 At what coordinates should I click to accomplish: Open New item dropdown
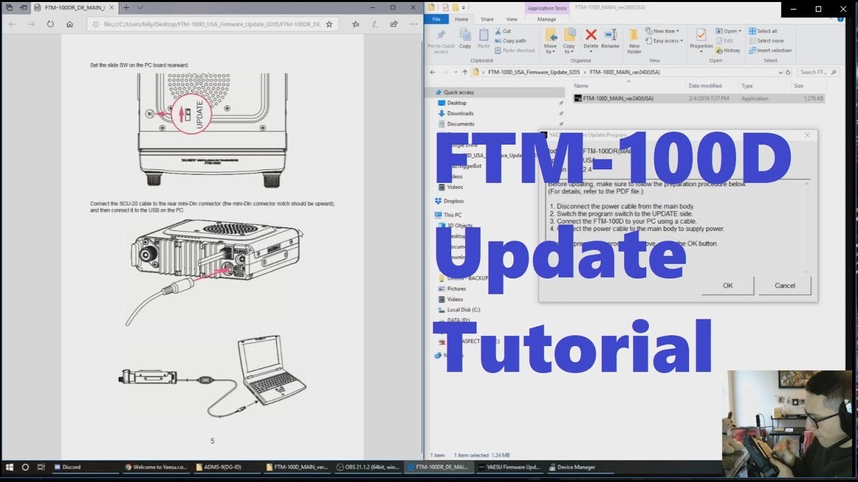pyautogui.click(x=662, y=31)
